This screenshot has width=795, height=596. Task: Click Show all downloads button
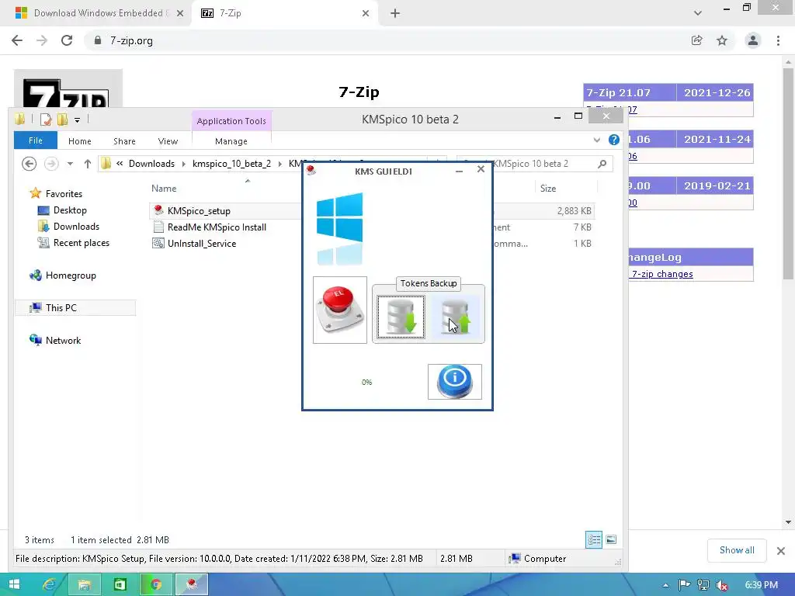point(737,550)
